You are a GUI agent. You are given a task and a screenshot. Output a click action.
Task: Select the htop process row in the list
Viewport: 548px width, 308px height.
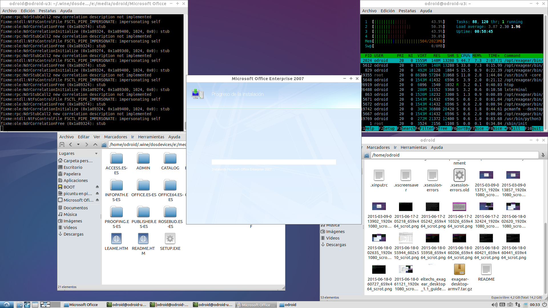(452, 85)
